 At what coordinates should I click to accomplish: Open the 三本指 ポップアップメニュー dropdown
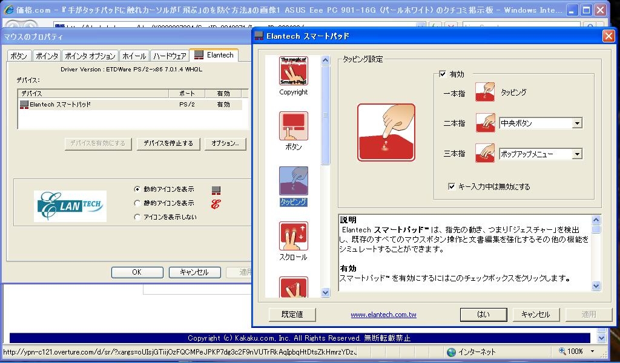577,154
